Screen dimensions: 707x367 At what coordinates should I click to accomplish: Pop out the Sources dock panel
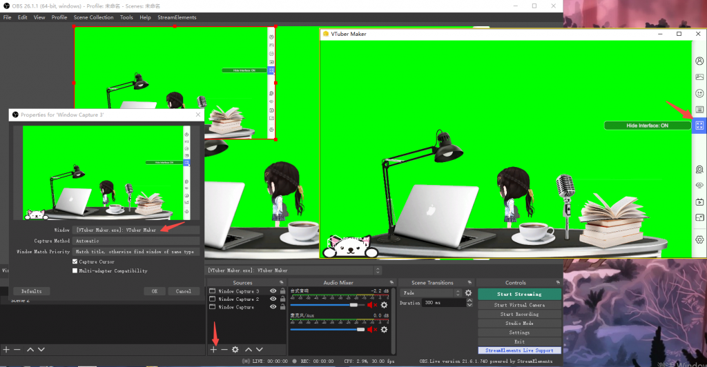coord(282,283)
